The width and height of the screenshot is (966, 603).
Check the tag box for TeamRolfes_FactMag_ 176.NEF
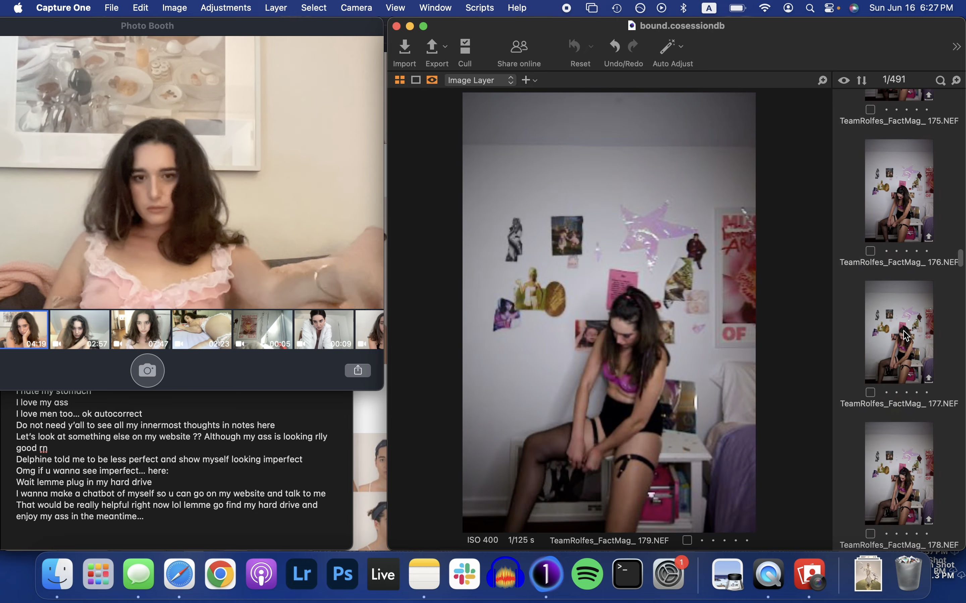871,251
